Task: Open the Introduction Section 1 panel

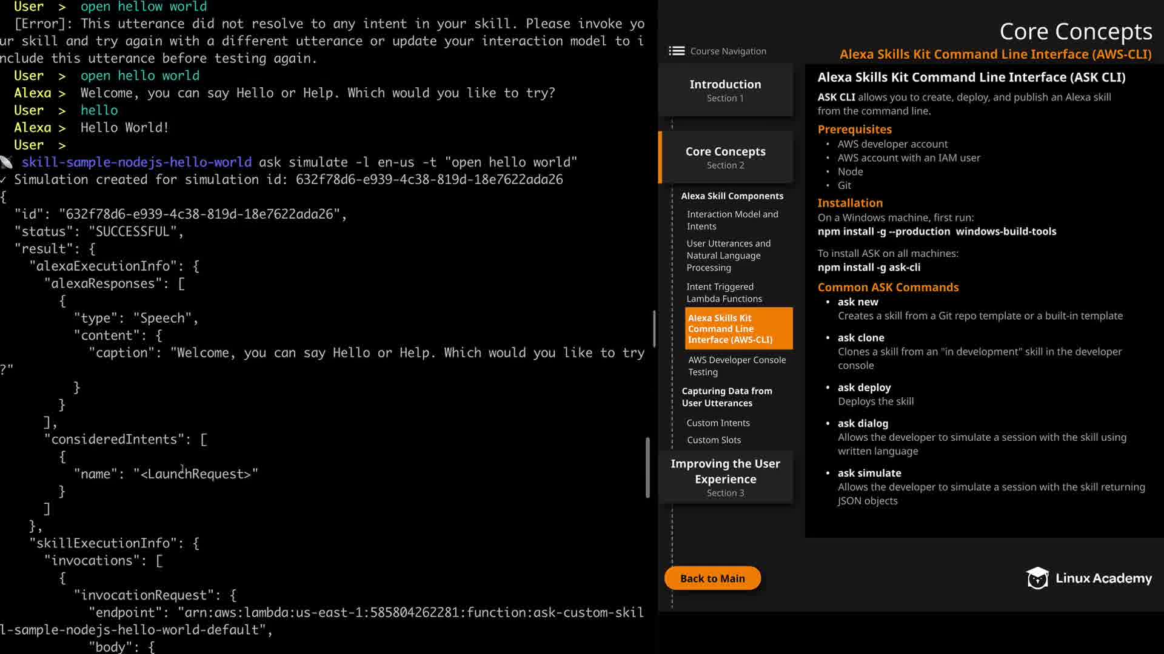Action: click(725, 90)
